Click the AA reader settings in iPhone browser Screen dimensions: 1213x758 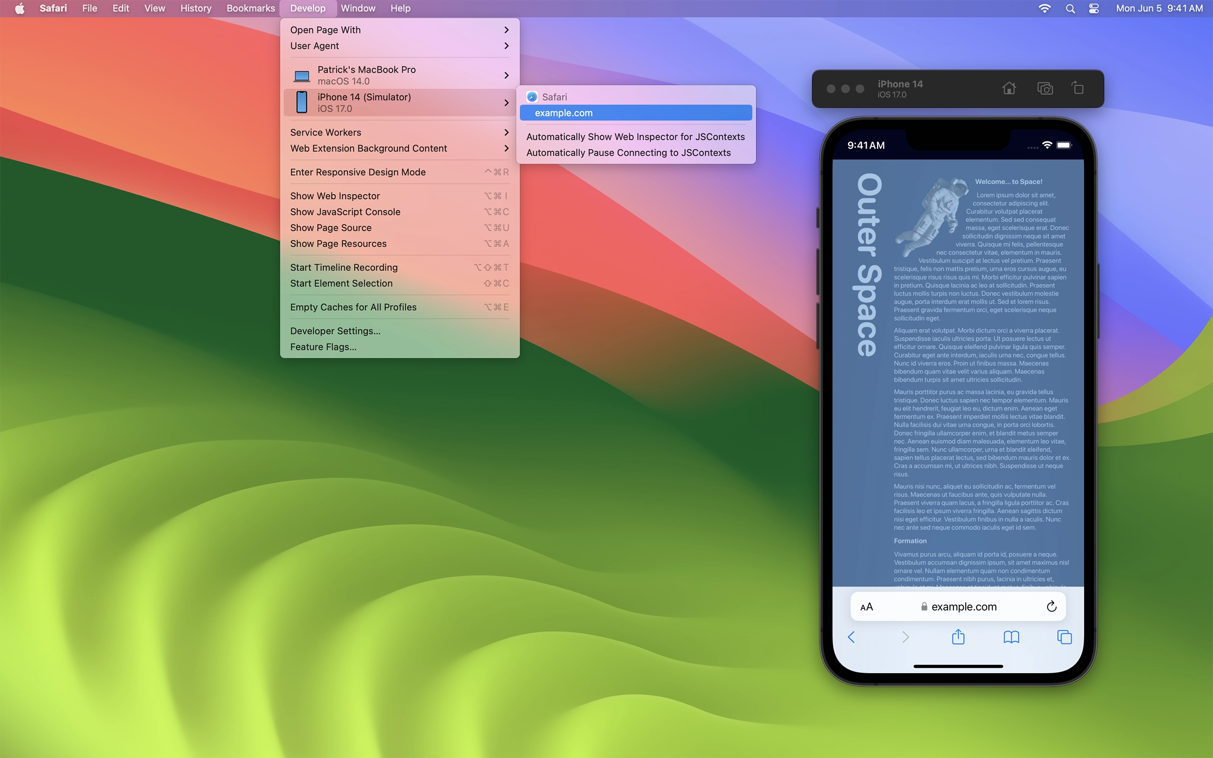[866, 606]
